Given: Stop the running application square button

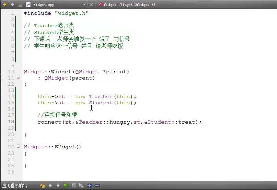Looking at the screenshot, I should pyautogui.click(x=74, y=186).
